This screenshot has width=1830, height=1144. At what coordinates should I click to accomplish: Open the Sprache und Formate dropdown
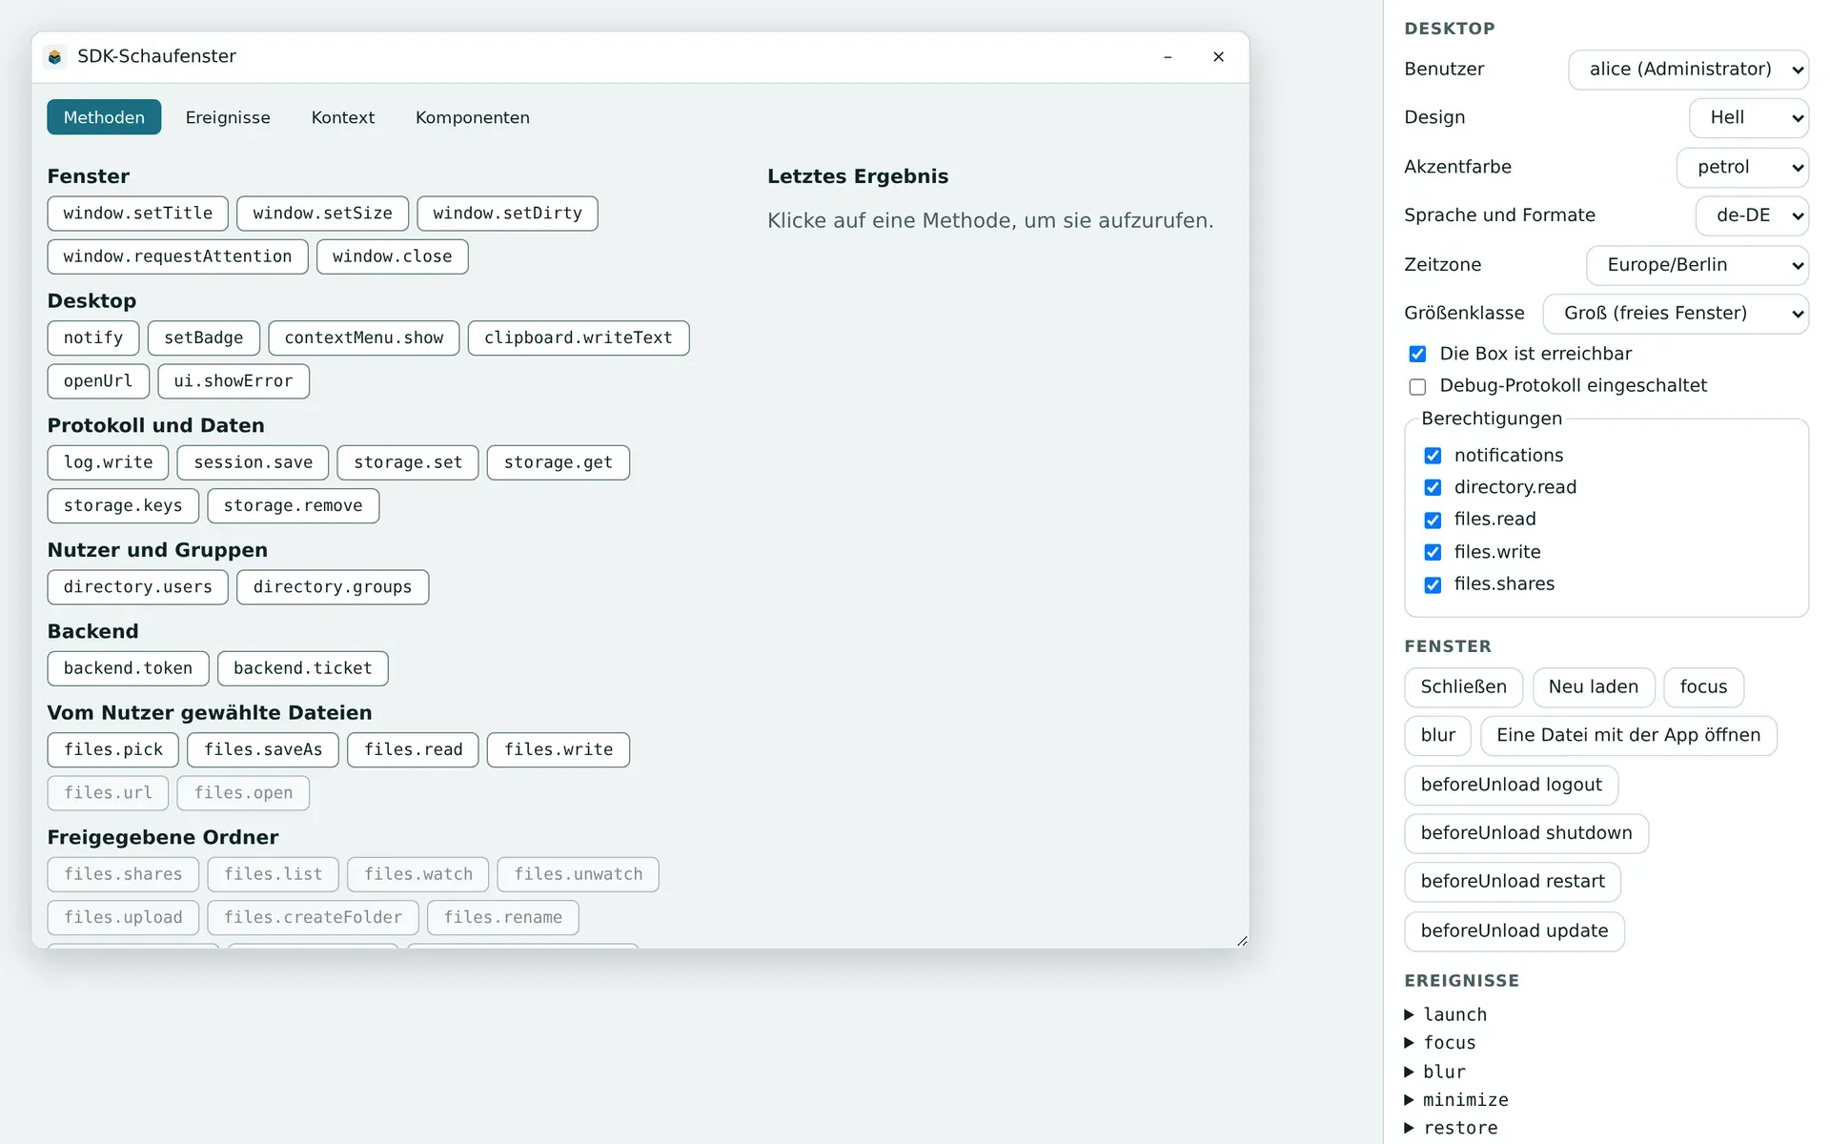click(x=1752, y=215)
